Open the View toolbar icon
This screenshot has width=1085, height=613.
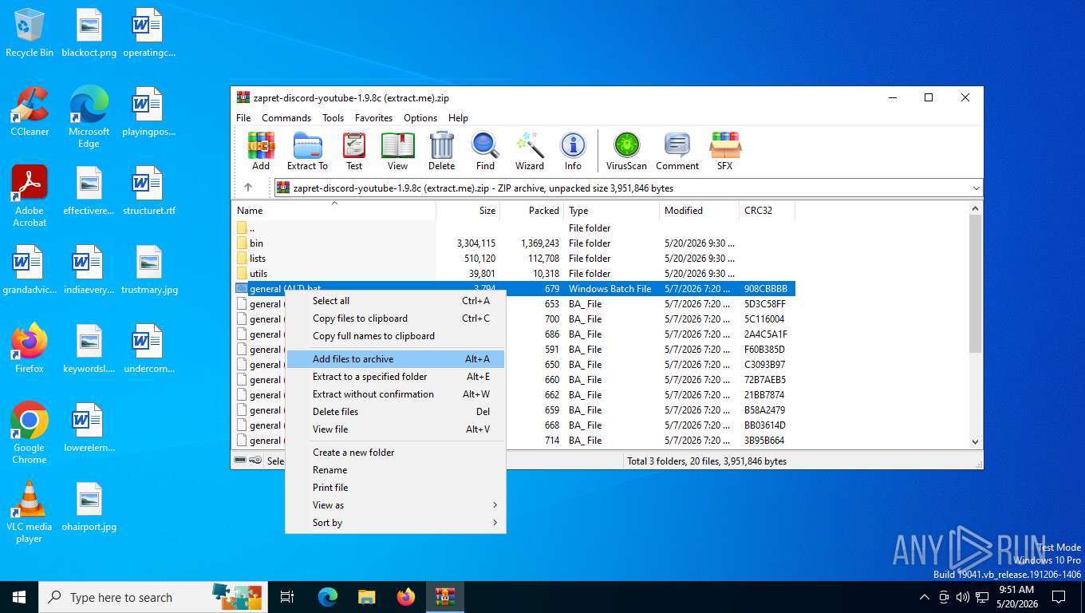click(x=397, y=152)
